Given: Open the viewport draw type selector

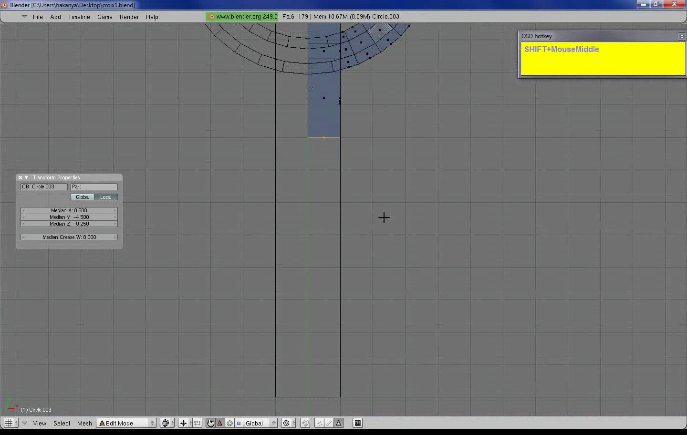Looking at the screenshot, I should pyautogui.click(x=167, y=423).
